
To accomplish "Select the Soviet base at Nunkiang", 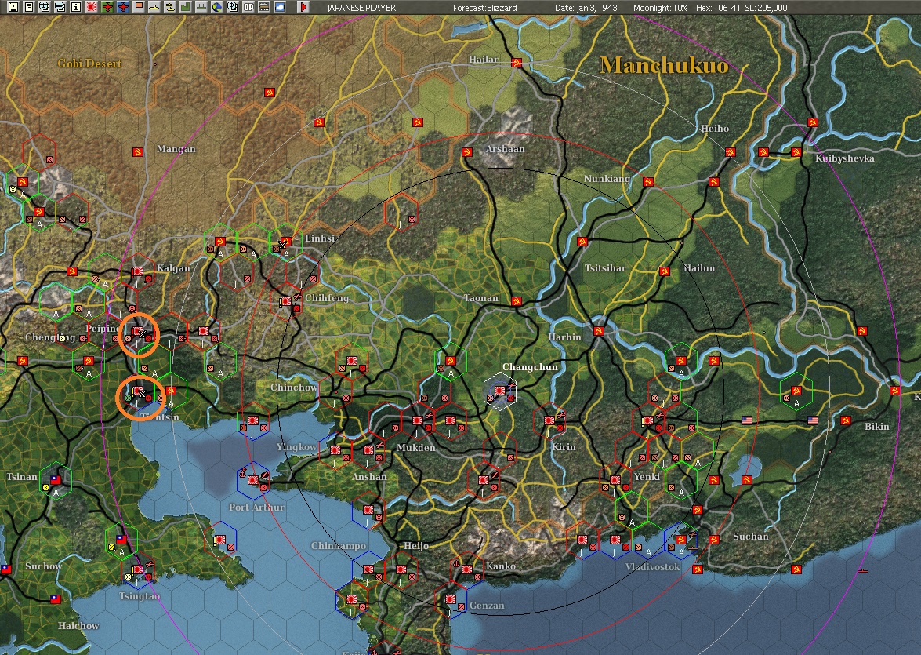I will 648,182.
